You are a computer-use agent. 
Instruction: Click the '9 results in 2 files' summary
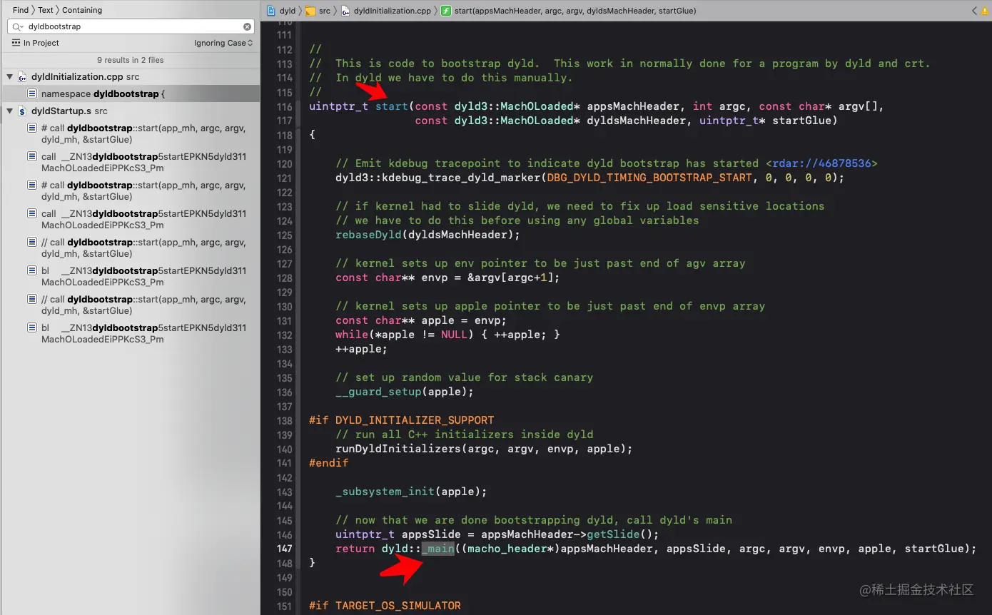pyautogui.click(x=131, y=60)
